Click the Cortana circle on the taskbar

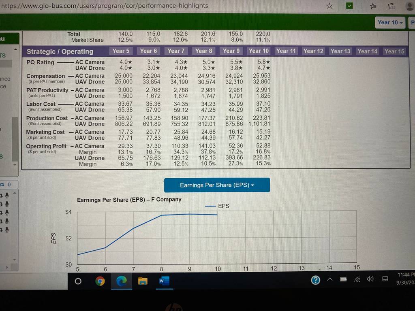coord(78,281)
